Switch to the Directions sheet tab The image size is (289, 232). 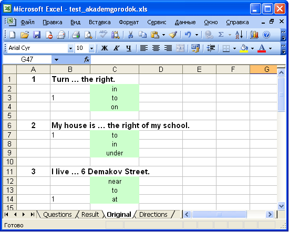click(x=153, y=215)
